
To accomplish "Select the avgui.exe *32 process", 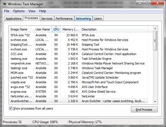I will (78, 87).
